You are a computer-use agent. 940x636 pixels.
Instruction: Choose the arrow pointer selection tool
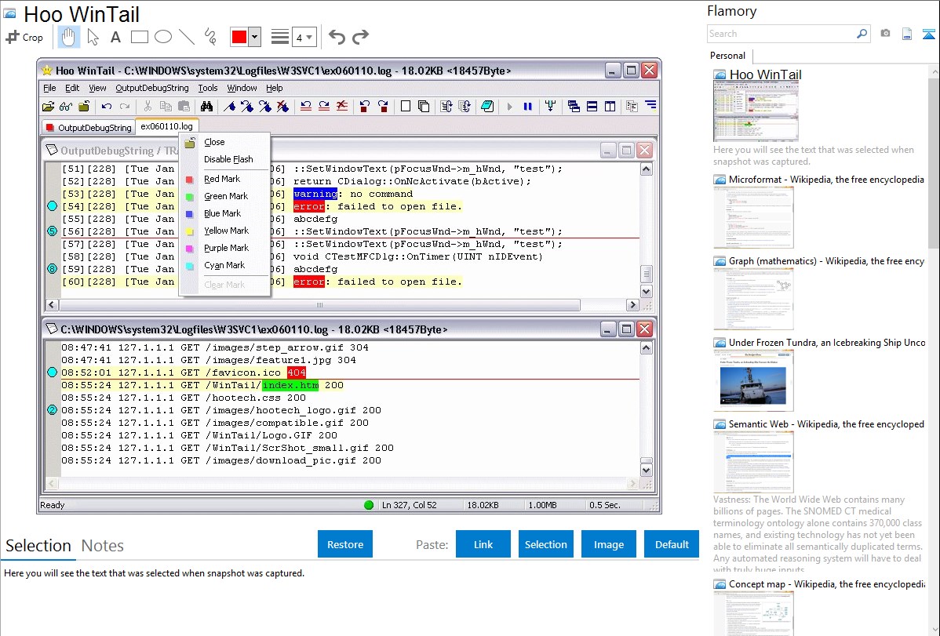(93, 37)
